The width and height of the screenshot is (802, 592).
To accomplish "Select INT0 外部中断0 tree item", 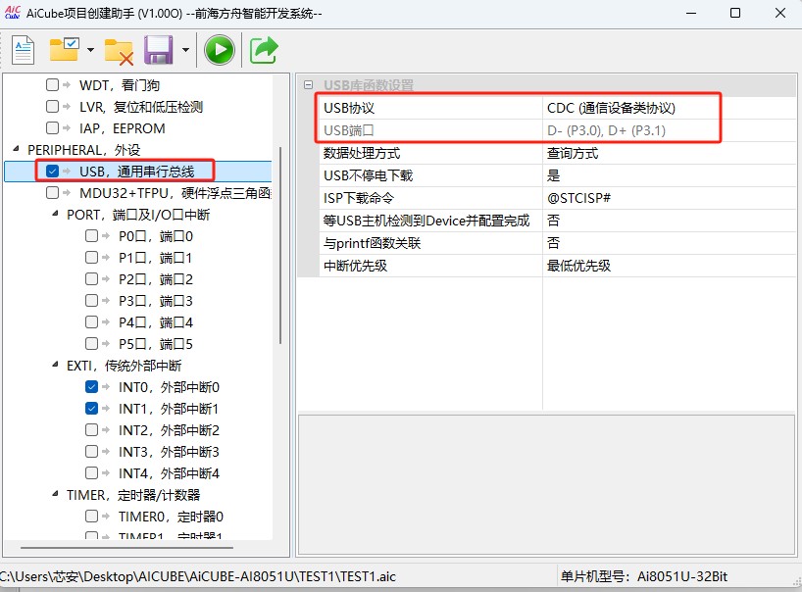I will (169, 387).
